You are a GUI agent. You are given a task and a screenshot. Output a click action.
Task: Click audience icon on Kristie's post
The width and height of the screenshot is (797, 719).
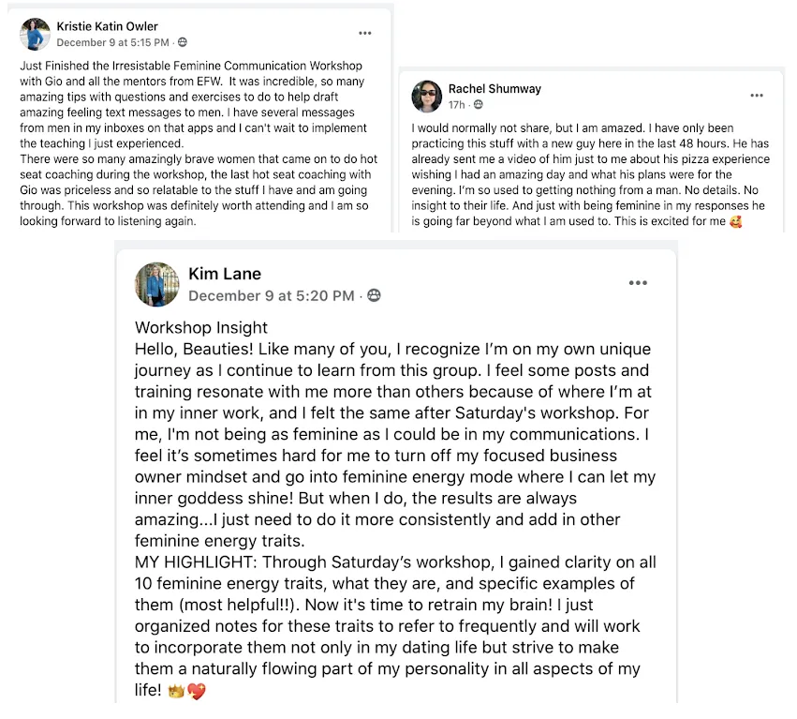pos(183,42)
